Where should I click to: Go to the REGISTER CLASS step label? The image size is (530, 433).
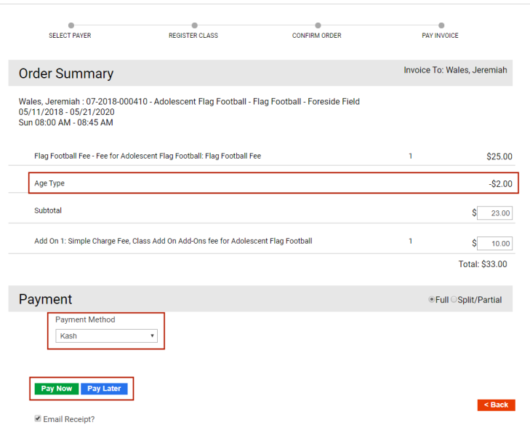coord(193,36)
